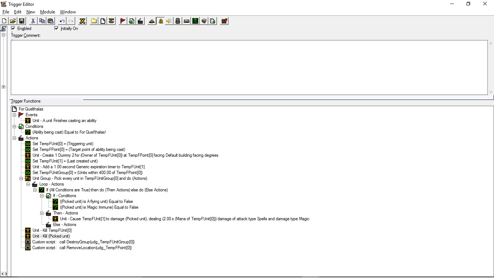This screenshot has height=278, width=494.
Task: Collapse the If - Conditions node
Action: pos(42,196)
